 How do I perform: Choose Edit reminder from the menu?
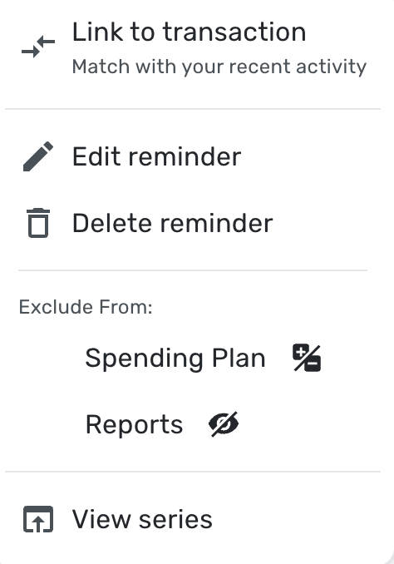coord(193,156)
